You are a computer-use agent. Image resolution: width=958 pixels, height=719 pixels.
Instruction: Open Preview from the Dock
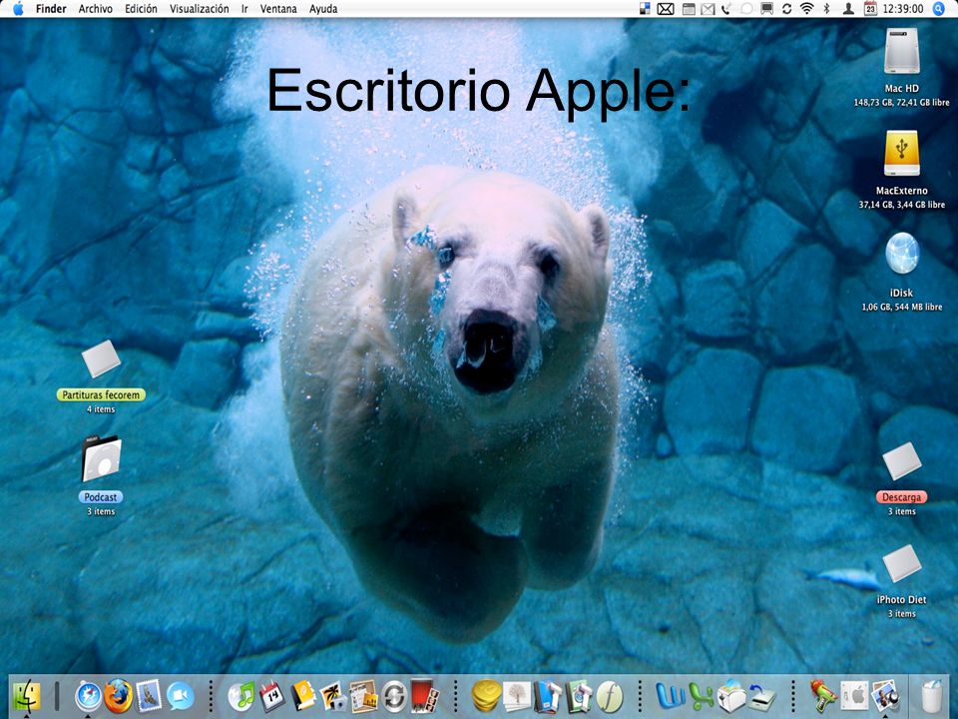(x=885, y=696)
